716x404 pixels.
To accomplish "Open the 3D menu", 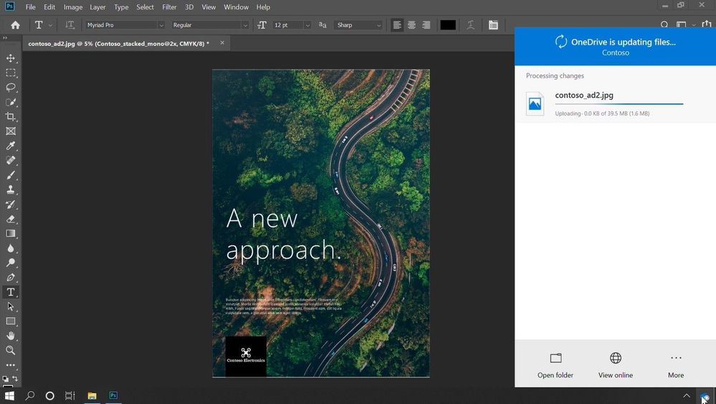I will click(x=189, y=7).
